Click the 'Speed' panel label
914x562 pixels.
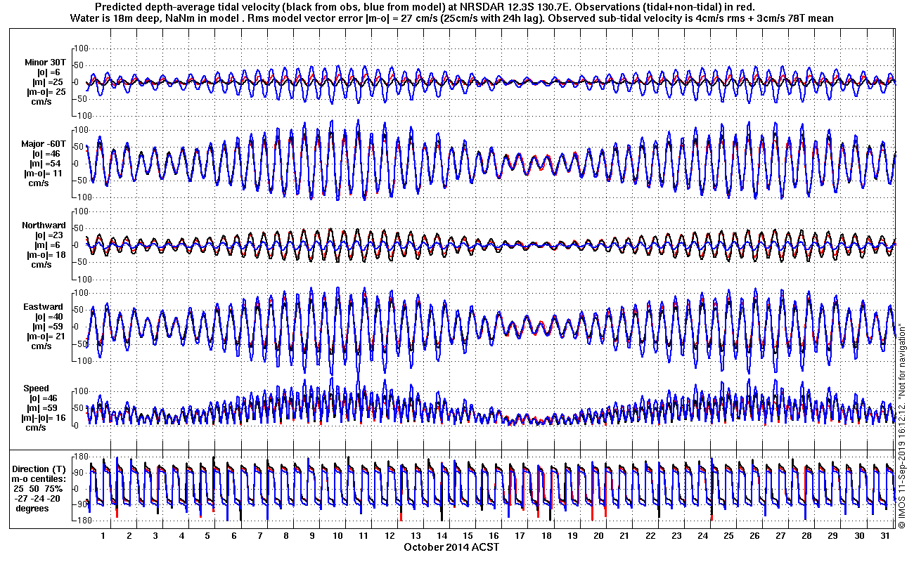(x=37, y=388)
